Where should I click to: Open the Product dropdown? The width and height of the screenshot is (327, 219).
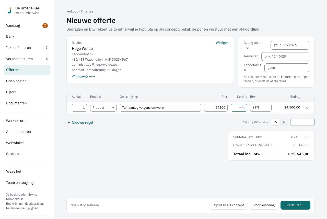(x=103, y=108)
